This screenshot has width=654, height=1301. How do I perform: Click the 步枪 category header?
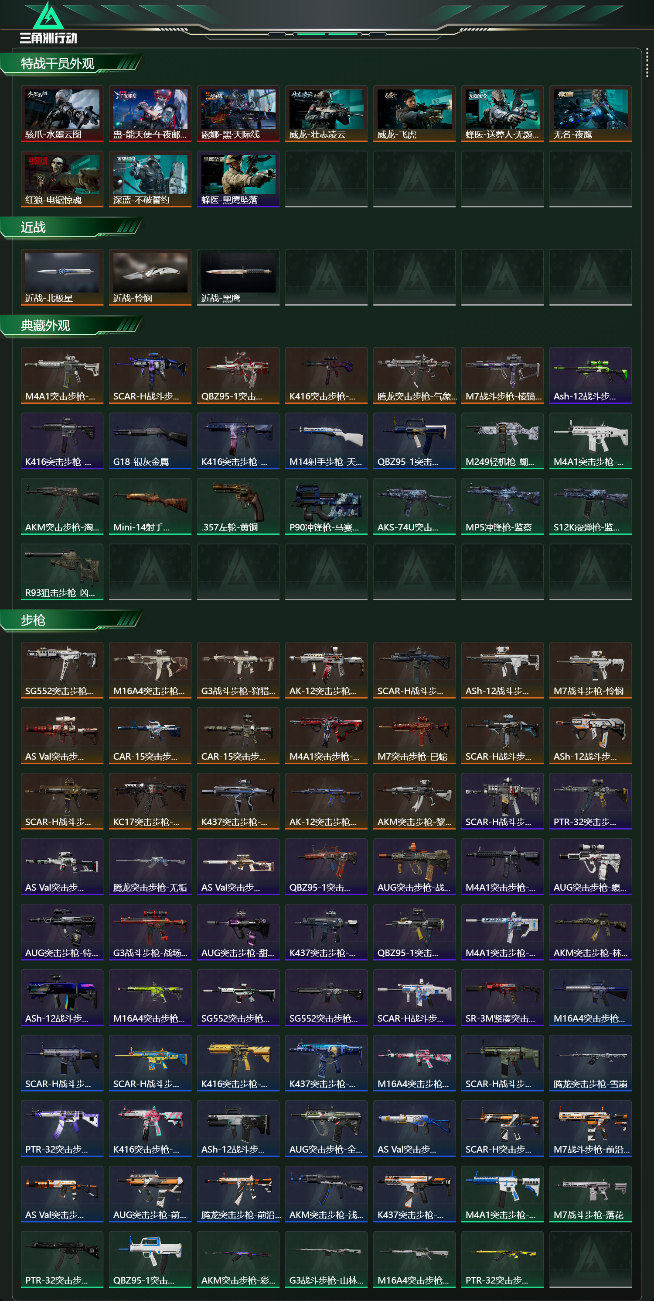pos(33,620)
